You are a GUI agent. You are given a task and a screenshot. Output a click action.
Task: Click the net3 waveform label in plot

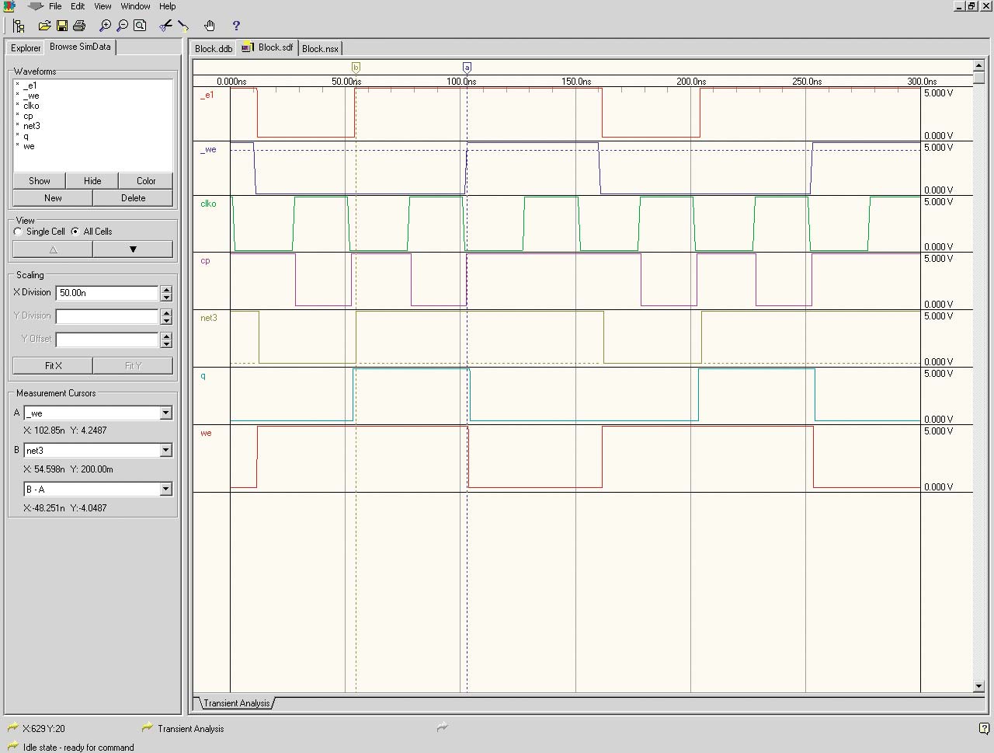point(209,318)
